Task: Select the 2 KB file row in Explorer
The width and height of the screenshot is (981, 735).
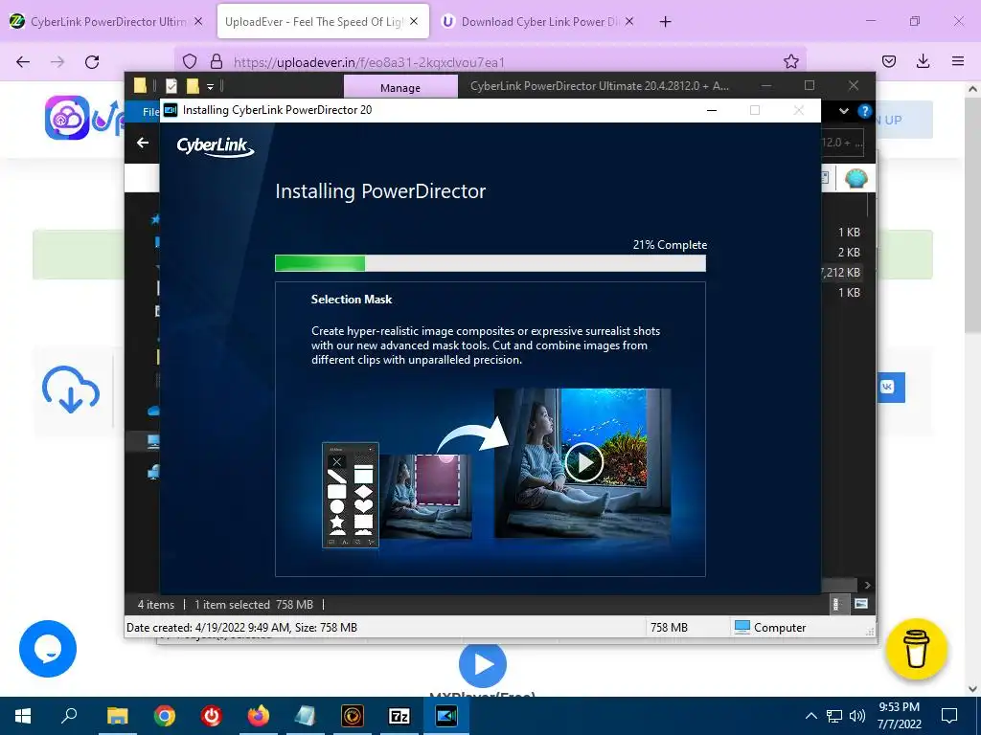Action: pos(849,253)
